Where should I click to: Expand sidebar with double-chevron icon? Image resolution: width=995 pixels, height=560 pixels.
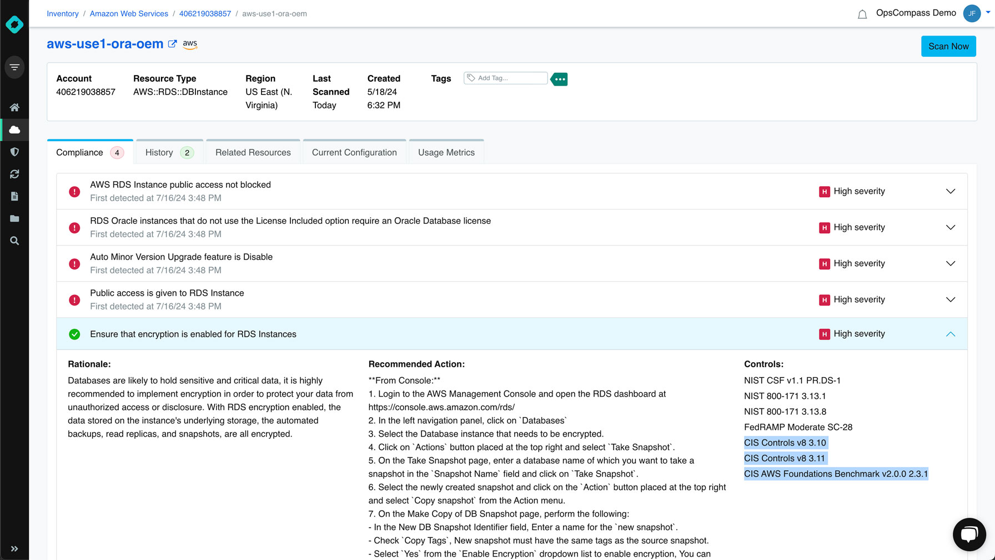point(14,548)
